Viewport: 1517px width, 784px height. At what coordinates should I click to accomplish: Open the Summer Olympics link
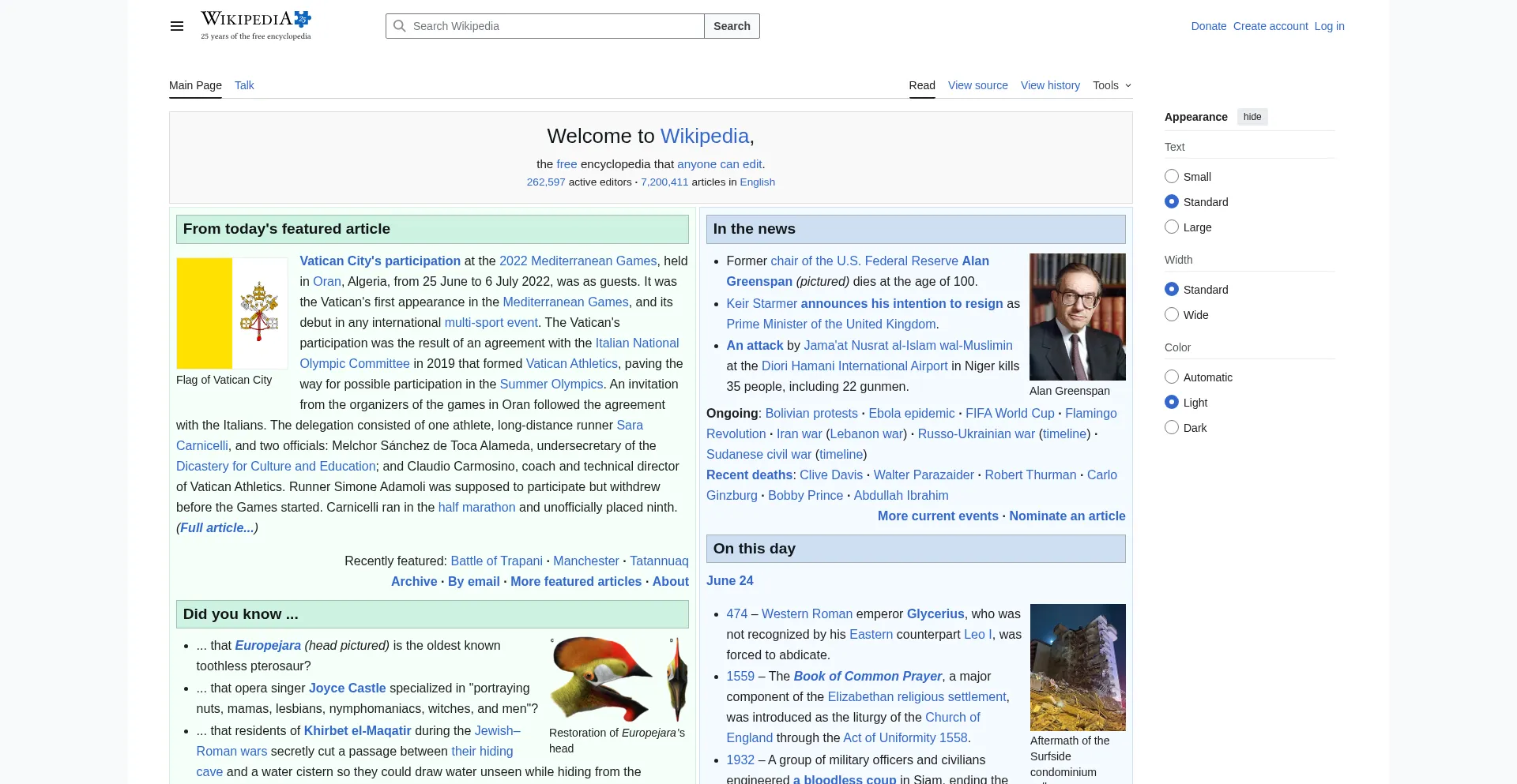[551, 384]
